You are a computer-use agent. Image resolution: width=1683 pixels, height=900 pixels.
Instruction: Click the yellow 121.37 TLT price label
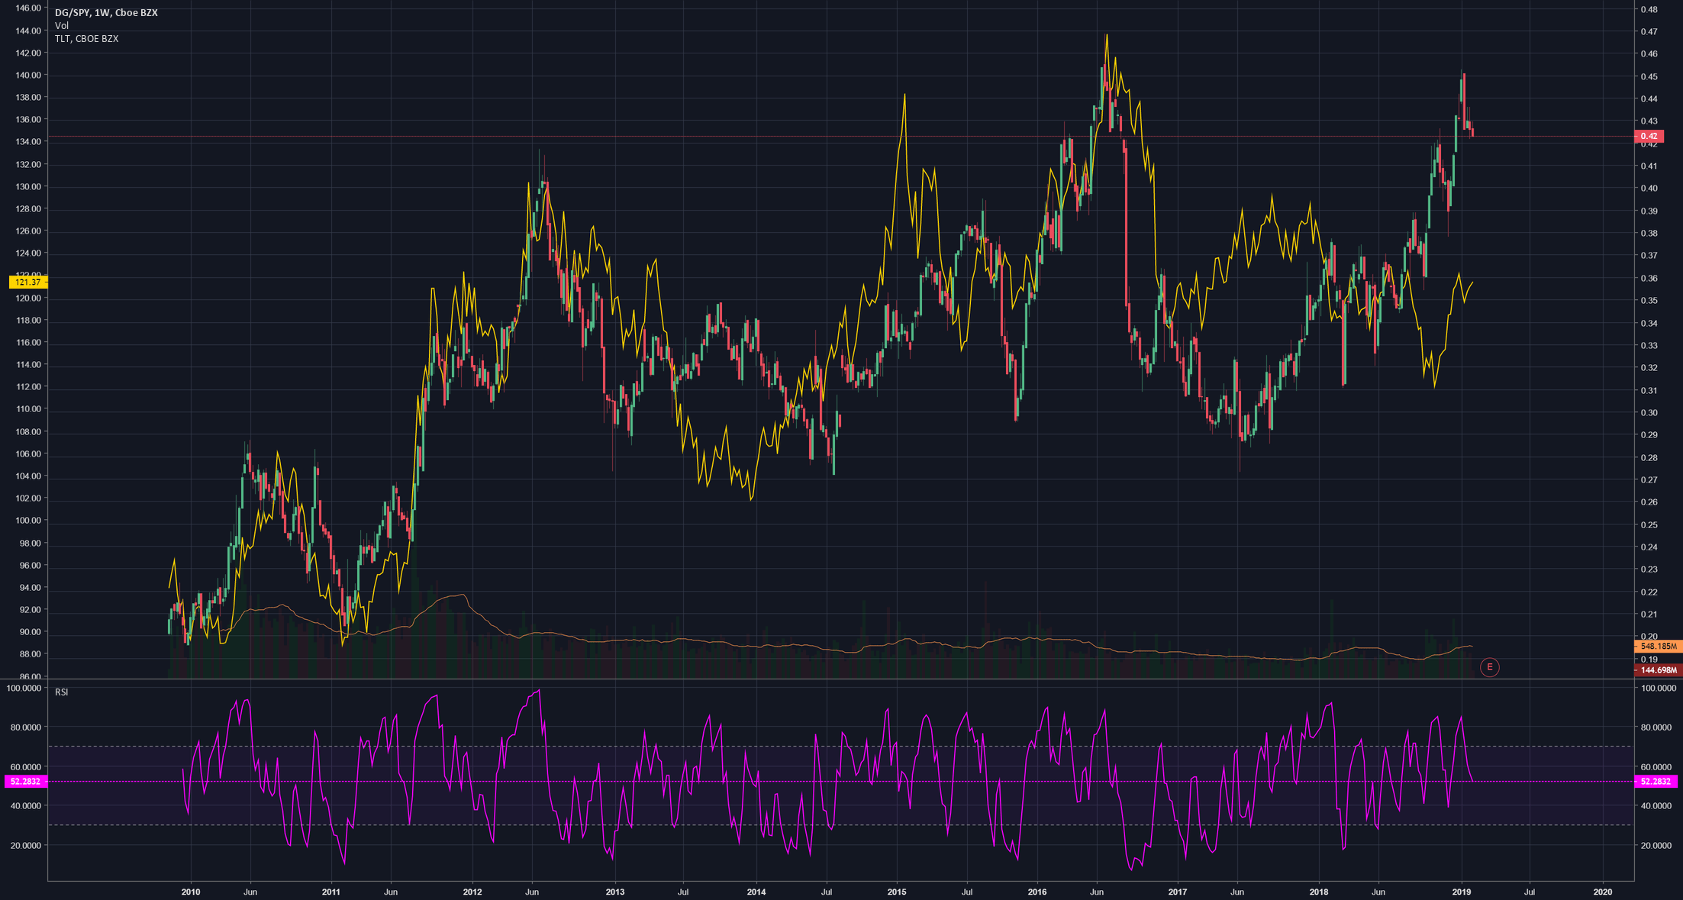click(x=28, y=282)
